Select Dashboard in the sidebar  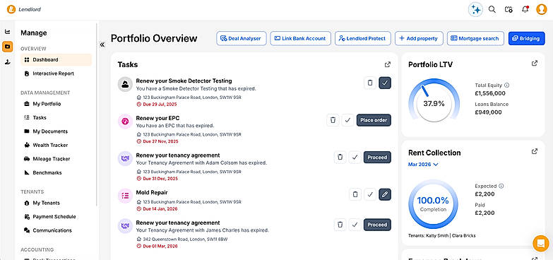coord(56,60)
